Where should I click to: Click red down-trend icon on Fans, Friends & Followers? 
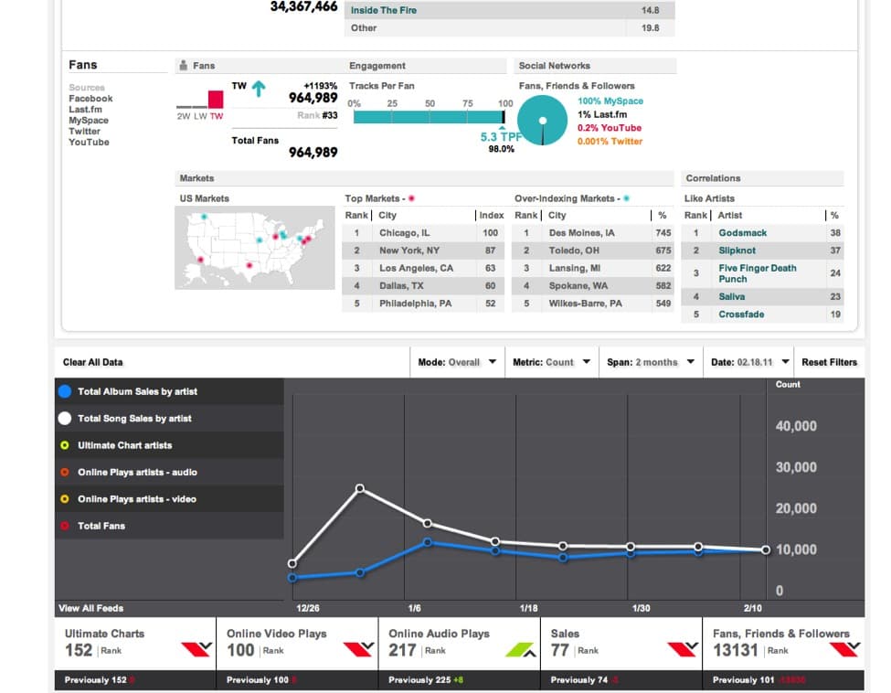coord(844,649)
